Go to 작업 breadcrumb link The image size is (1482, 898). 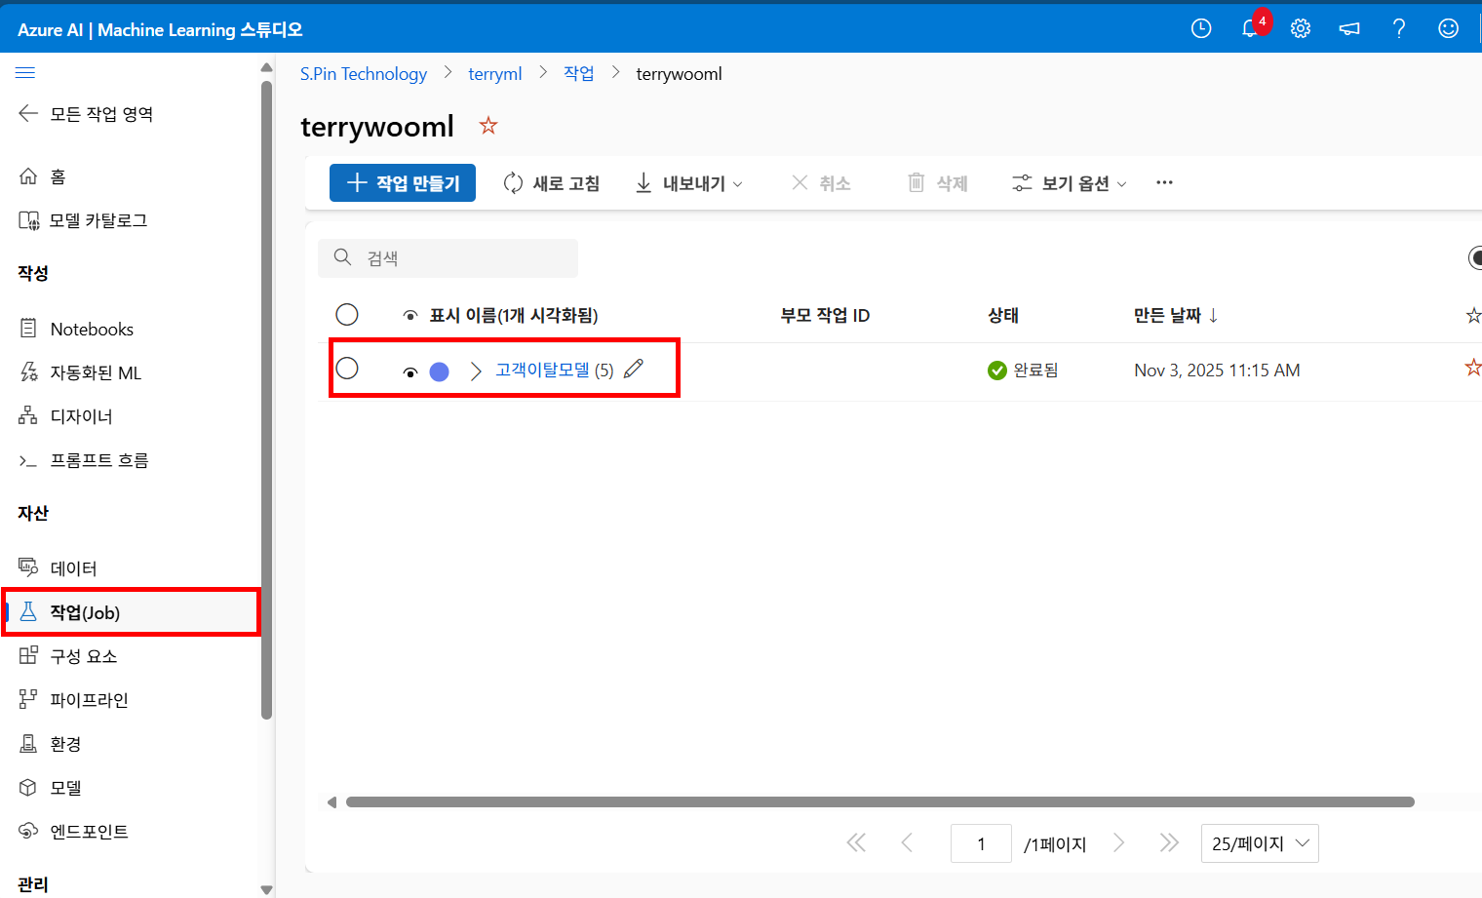[x=579, y=73]
